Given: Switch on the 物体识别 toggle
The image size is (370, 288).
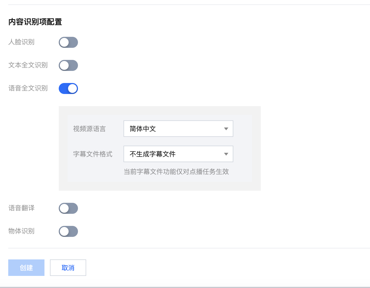Looking at the screenshot, I should (68, 231).
